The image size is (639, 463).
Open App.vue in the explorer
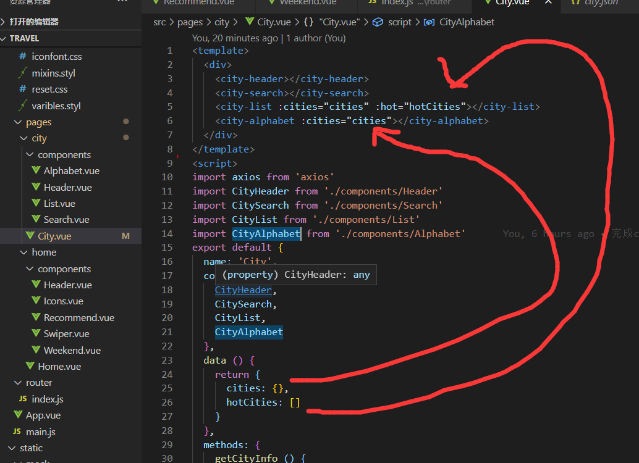coord(43,415)
